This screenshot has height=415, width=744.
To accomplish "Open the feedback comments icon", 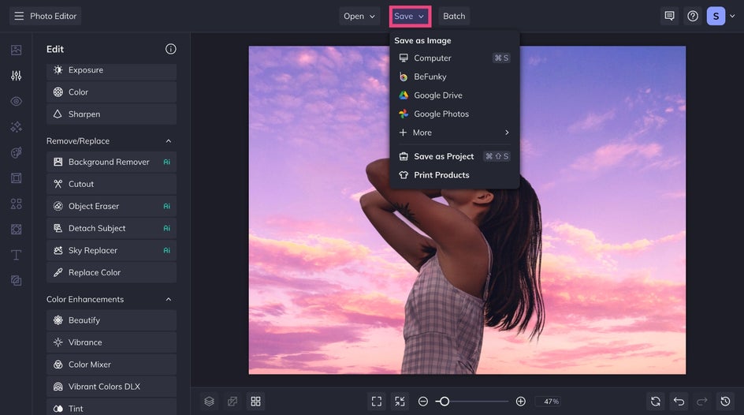I will 669,16.
